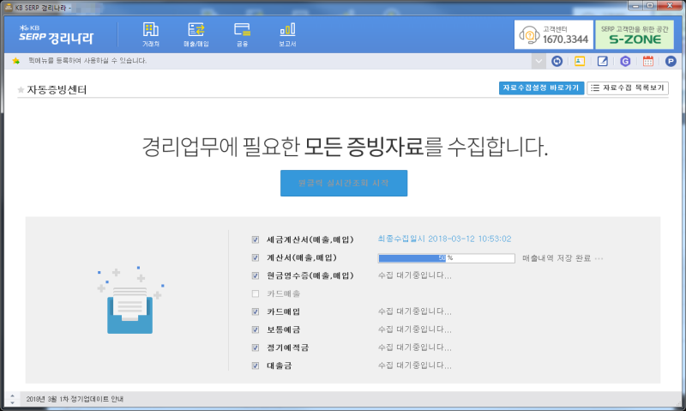Open the memo edit pencil icon
Image resolution: width=686 pixels, height=411 pixels.
[x=603, y=61]
